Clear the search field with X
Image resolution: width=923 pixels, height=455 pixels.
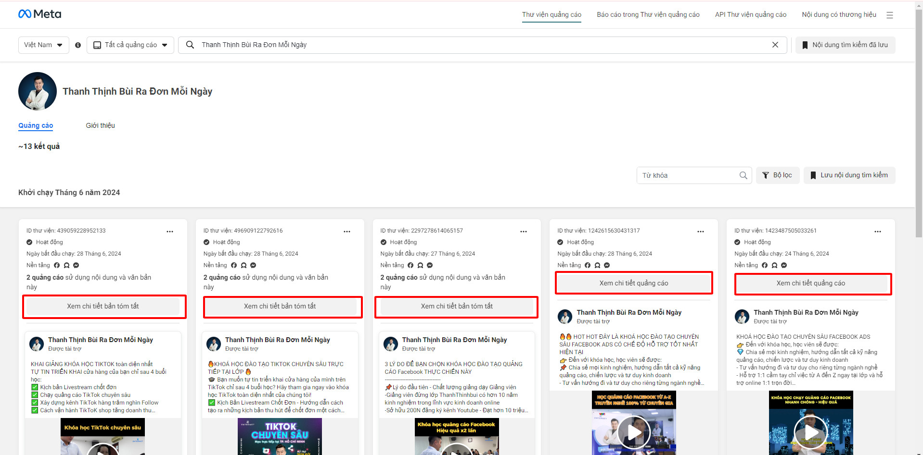point(775,45)
